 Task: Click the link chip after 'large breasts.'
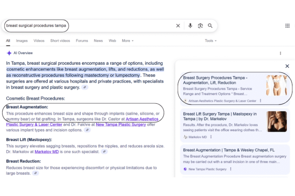pyautogui.click(x=35, y=173)
